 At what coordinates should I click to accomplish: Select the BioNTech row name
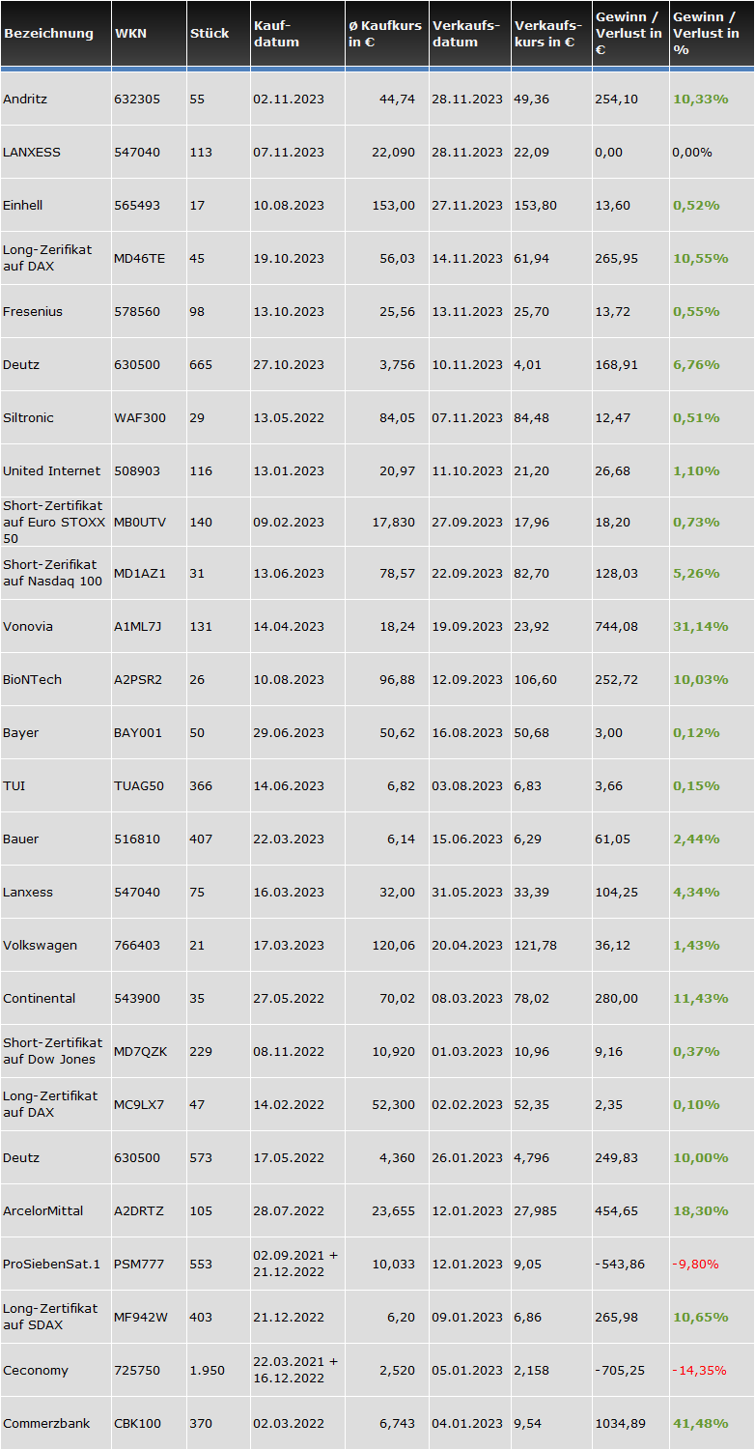click(x=32, y=679)
